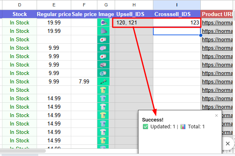
Task: Click the green checkmark icon in popup
Action: [x=145, y=127]
